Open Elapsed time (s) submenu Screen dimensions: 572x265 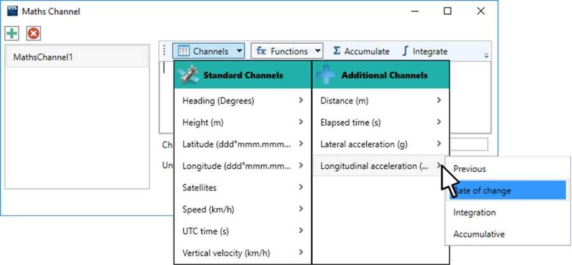tap(381, 122)
